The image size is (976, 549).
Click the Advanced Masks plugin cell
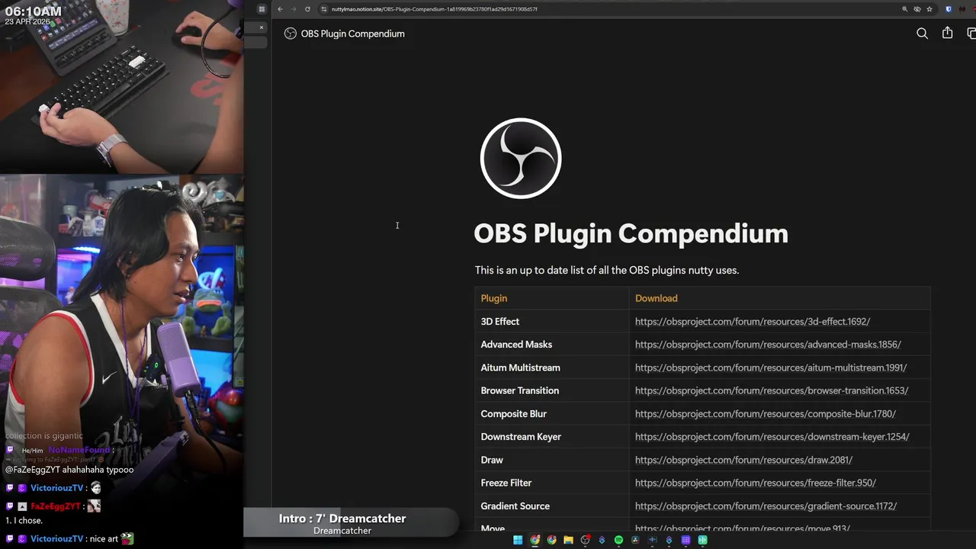click(551, 345)
